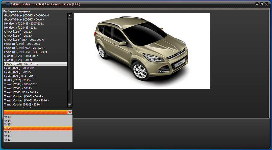The height and width of the screenshot is (150, 272).
Task: Choose MY13 in the dropdown list
Action: coord(38,117)
